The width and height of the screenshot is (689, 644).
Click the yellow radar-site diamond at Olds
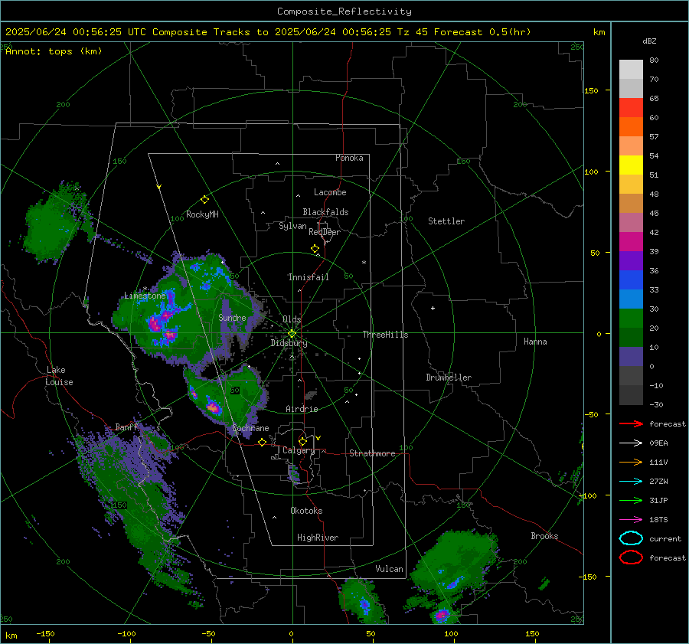tap(292, 334)
